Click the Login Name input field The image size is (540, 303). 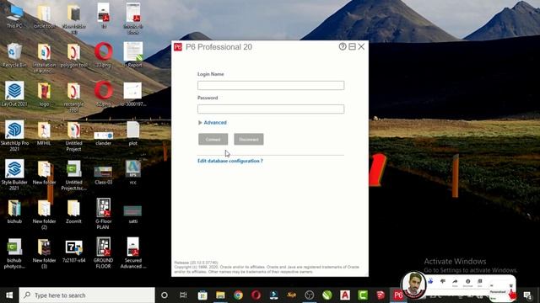pyautogui.click(x=271, y=85)
